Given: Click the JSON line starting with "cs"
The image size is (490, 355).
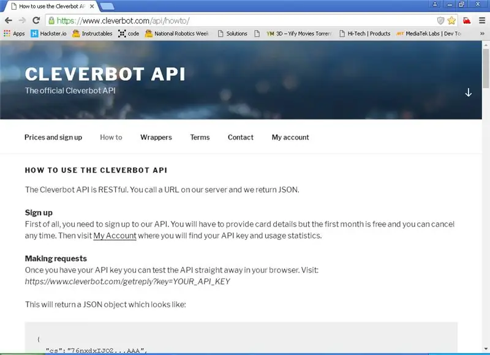Looking at the screenshot, I should pyautogui.click(x=97, y=351).
